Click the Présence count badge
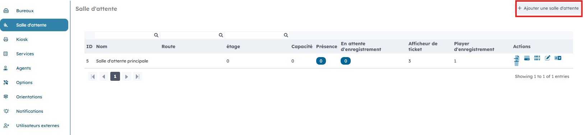 (321, 61)
